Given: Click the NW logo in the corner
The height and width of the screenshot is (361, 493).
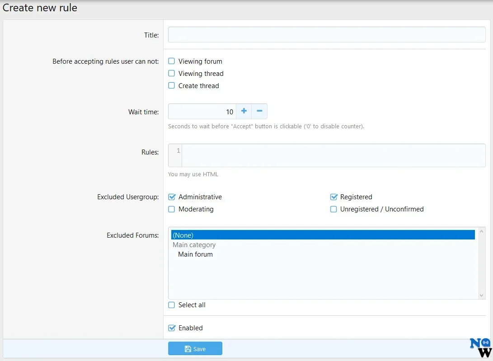Looking at the screenshot, I should (x=480, y=348).
